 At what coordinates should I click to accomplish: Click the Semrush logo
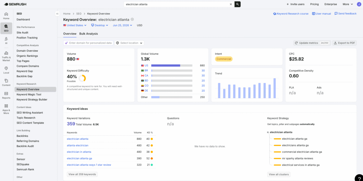[x=15, y=4]
